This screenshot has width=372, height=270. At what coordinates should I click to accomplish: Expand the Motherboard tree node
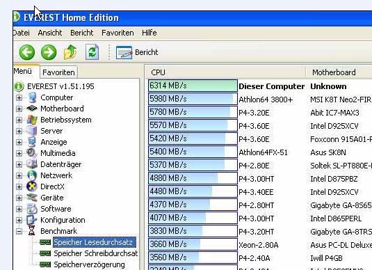coord(19,109)
